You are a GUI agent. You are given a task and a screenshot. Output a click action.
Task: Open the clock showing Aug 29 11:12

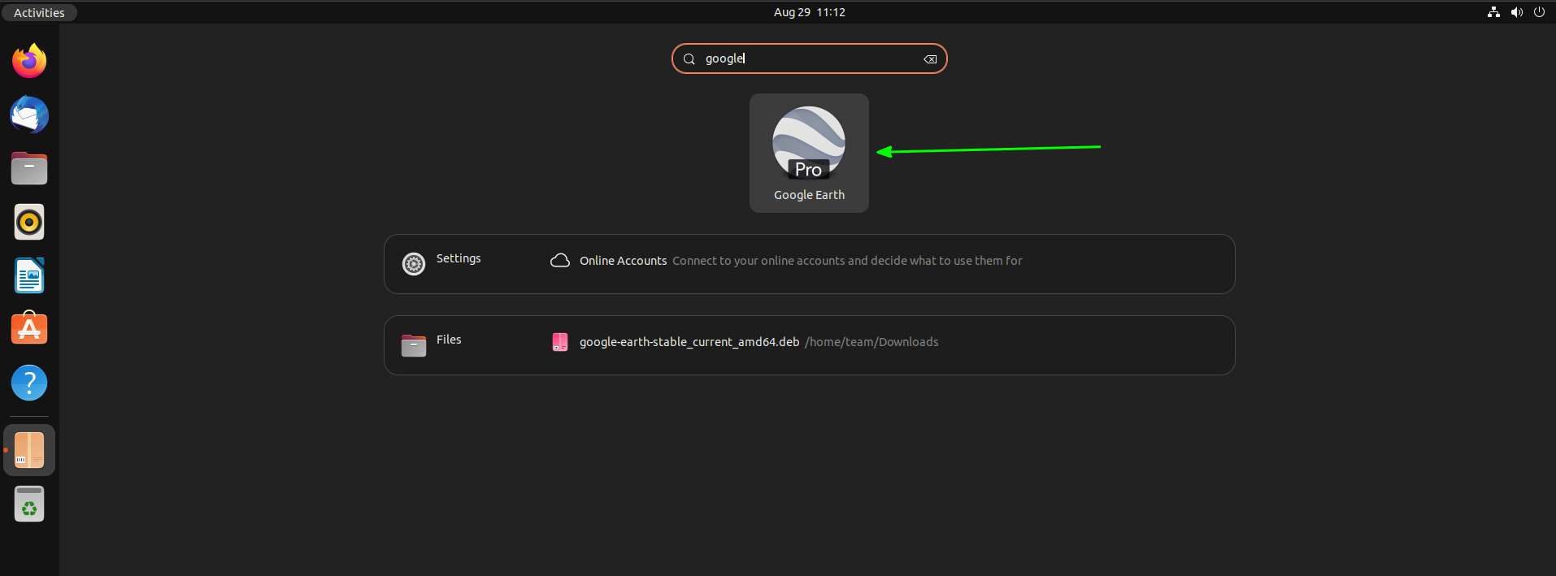tap(809, 12)
